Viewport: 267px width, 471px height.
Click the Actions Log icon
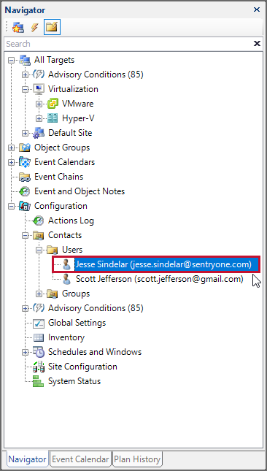tap(39, 221)
